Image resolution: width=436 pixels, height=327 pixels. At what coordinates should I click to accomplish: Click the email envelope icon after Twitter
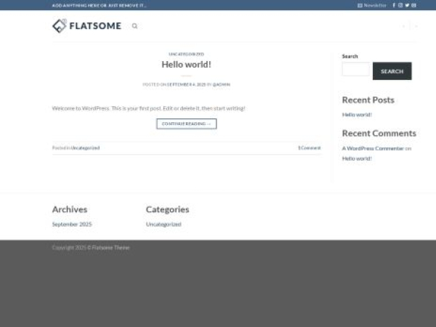(413, 5)
